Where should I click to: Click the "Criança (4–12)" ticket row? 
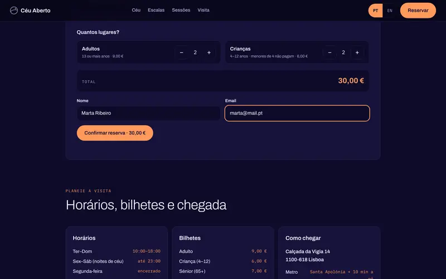(x=223, y=261)
